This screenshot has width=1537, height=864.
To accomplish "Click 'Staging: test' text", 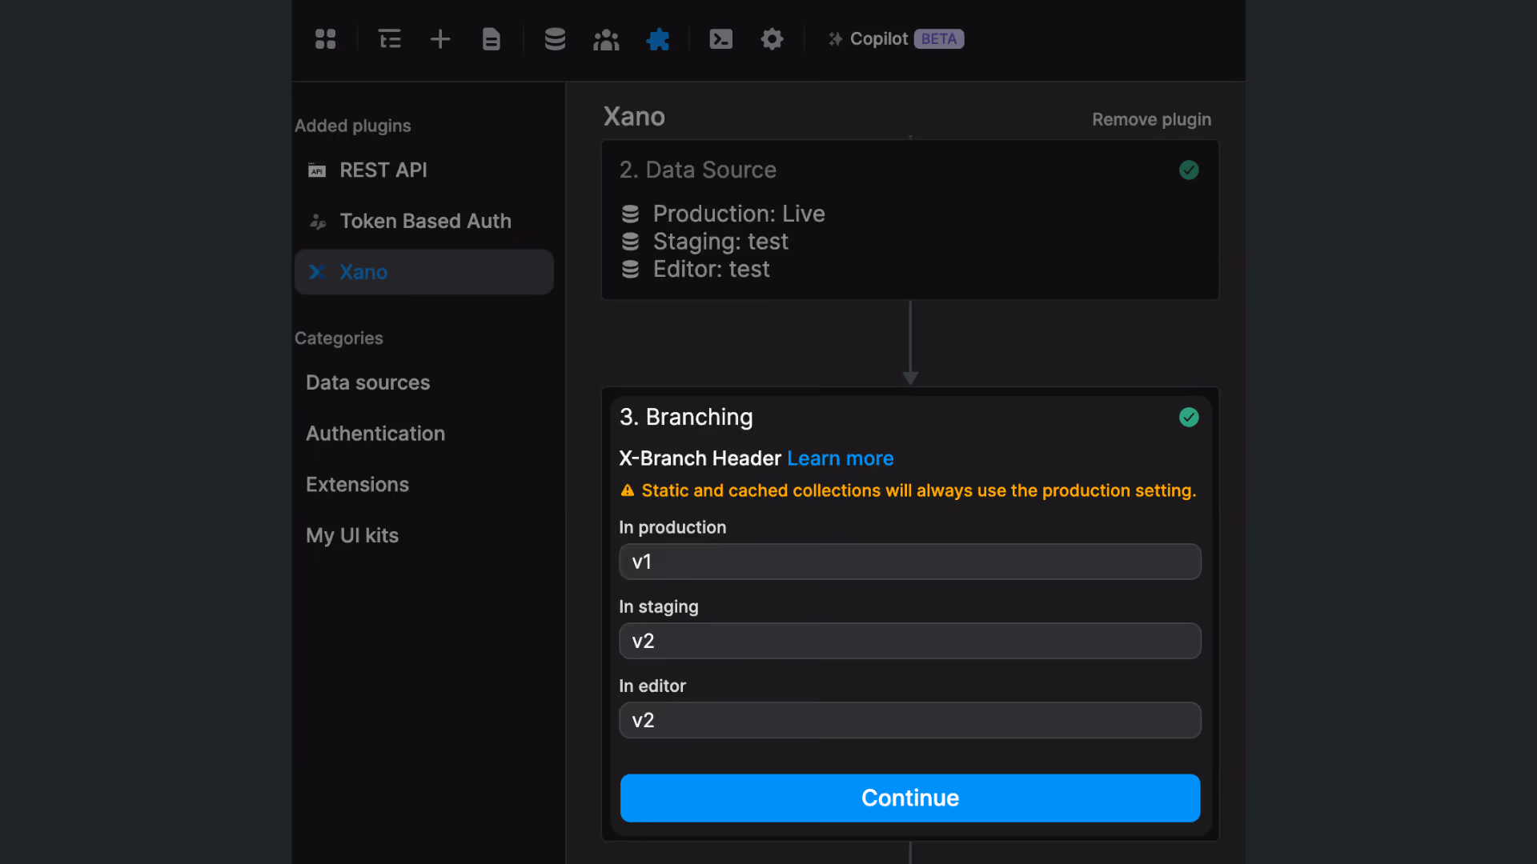I will coord(720,242).
